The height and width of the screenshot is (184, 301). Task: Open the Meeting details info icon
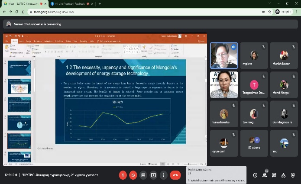(255, 175)
